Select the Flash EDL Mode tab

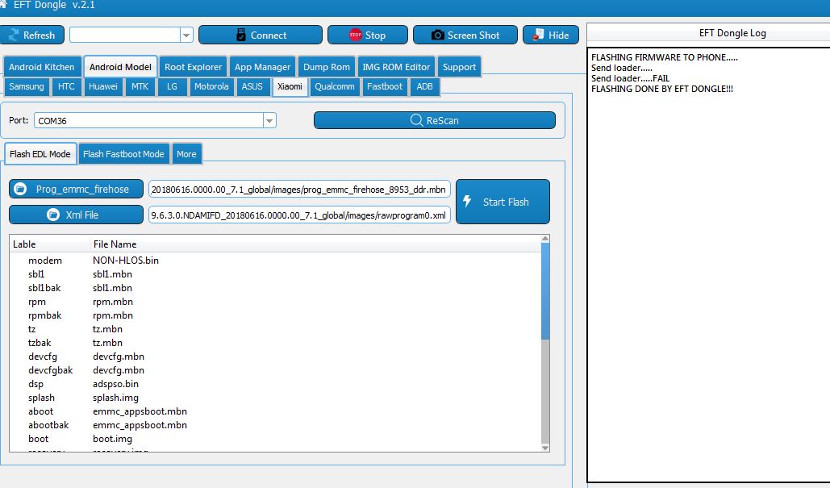pos(40,154)
